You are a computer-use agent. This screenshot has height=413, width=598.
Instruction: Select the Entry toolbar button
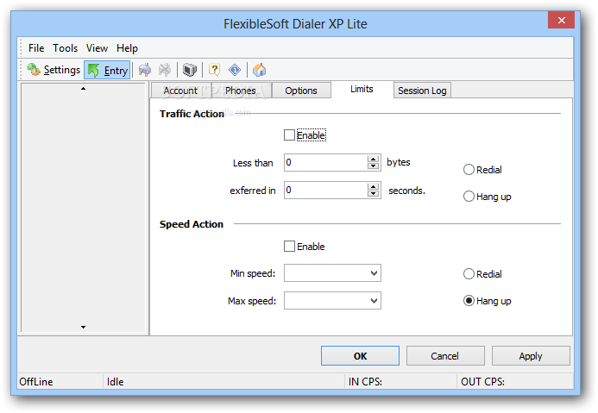pos(107,70)
